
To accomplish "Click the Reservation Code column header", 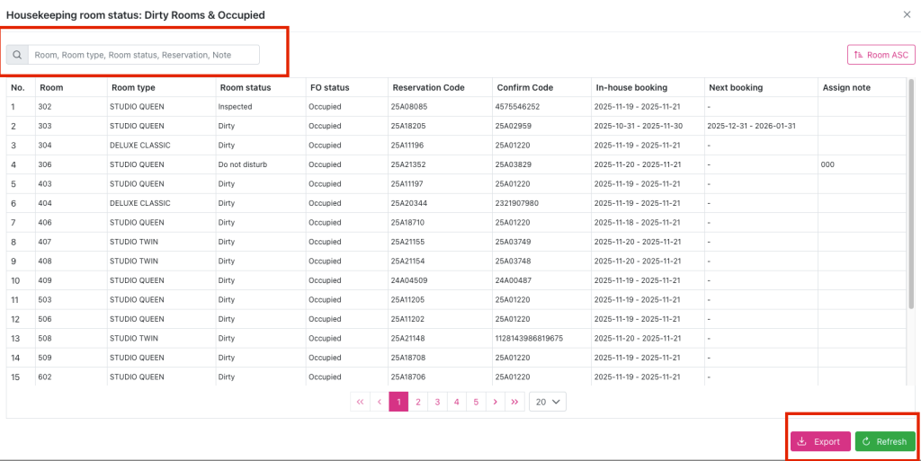I will (428, 87).
